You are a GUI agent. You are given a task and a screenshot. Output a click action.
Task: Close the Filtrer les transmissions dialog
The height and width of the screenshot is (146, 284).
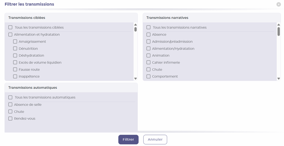coord(278,4)
